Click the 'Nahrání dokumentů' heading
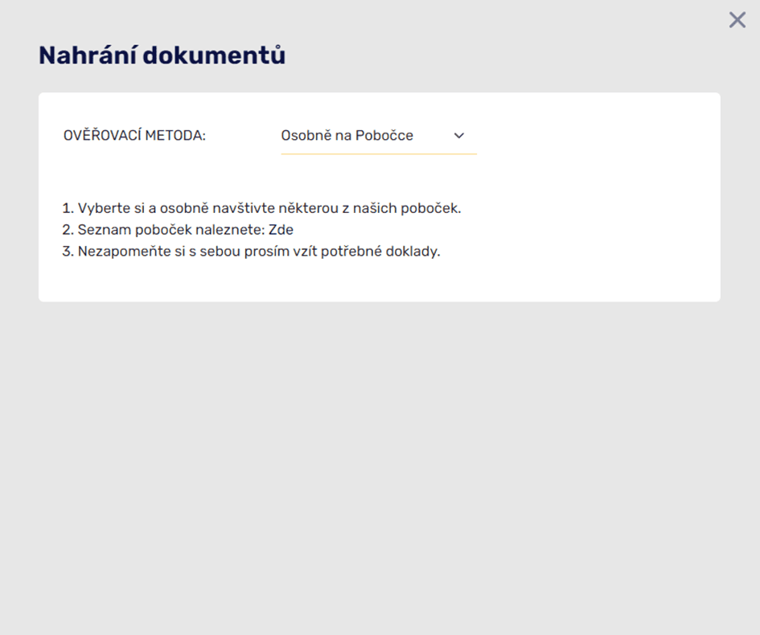 point(162,55)
